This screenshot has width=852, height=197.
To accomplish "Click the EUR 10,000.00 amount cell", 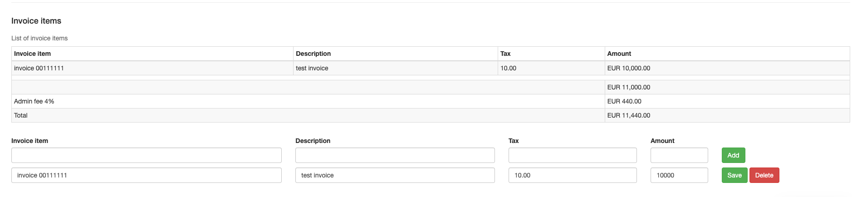I will (x=629, y=68).
